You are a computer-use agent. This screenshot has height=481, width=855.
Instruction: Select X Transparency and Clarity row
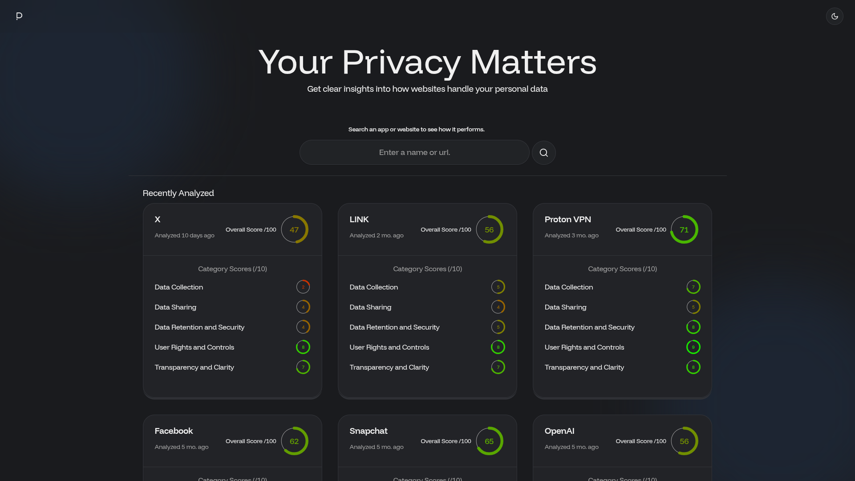point(194,367)
